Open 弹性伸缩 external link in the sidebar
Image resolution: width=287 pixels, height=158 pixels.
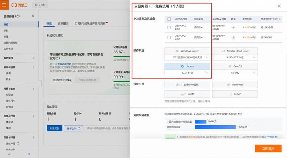[x=12, y=143]
